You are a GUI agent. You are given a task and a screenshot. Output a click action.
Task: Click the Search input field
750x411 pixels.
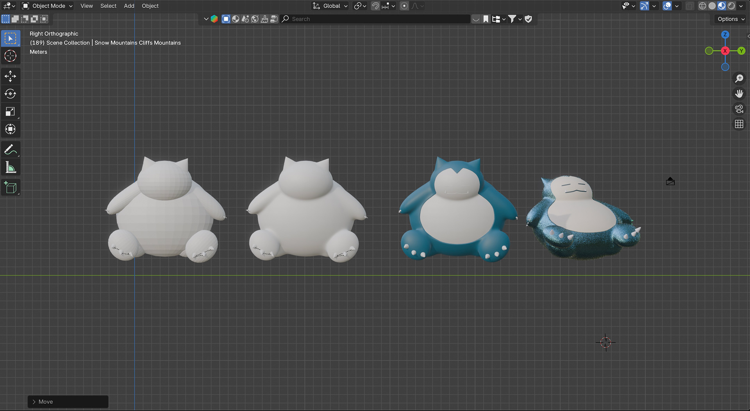click(375, 19)
